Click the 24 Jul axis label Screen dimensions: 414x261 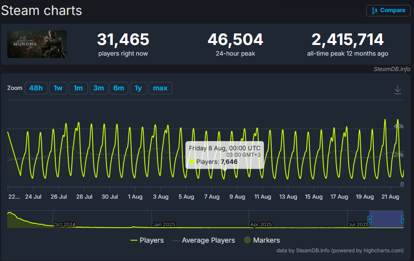pyautogui.click(x=33, y=197)
